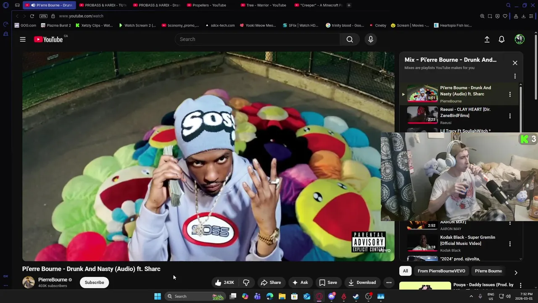Screen dimensions: 538x303
Task: Open Opera main menu icon
Action: (x=5, y=5)
